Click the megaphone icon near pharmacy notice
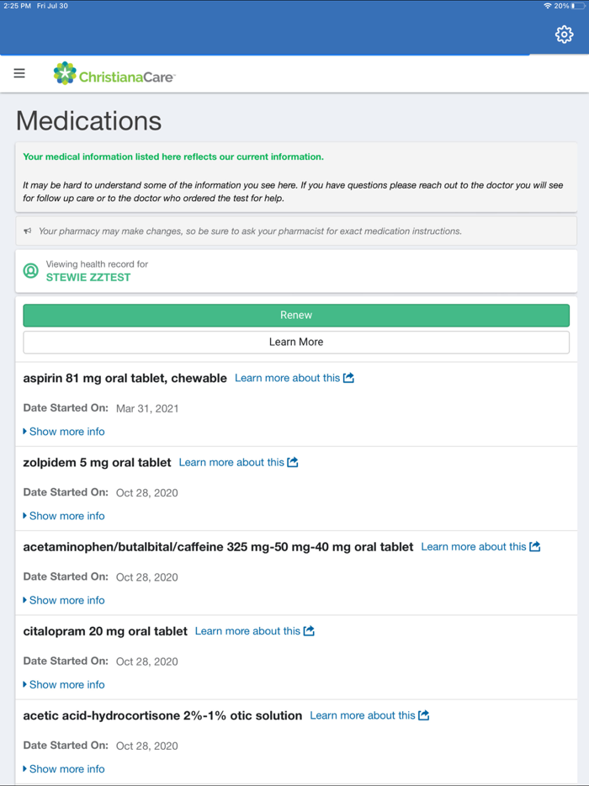Viewport: 589px width, 786px height. click(x=28, y=231)
